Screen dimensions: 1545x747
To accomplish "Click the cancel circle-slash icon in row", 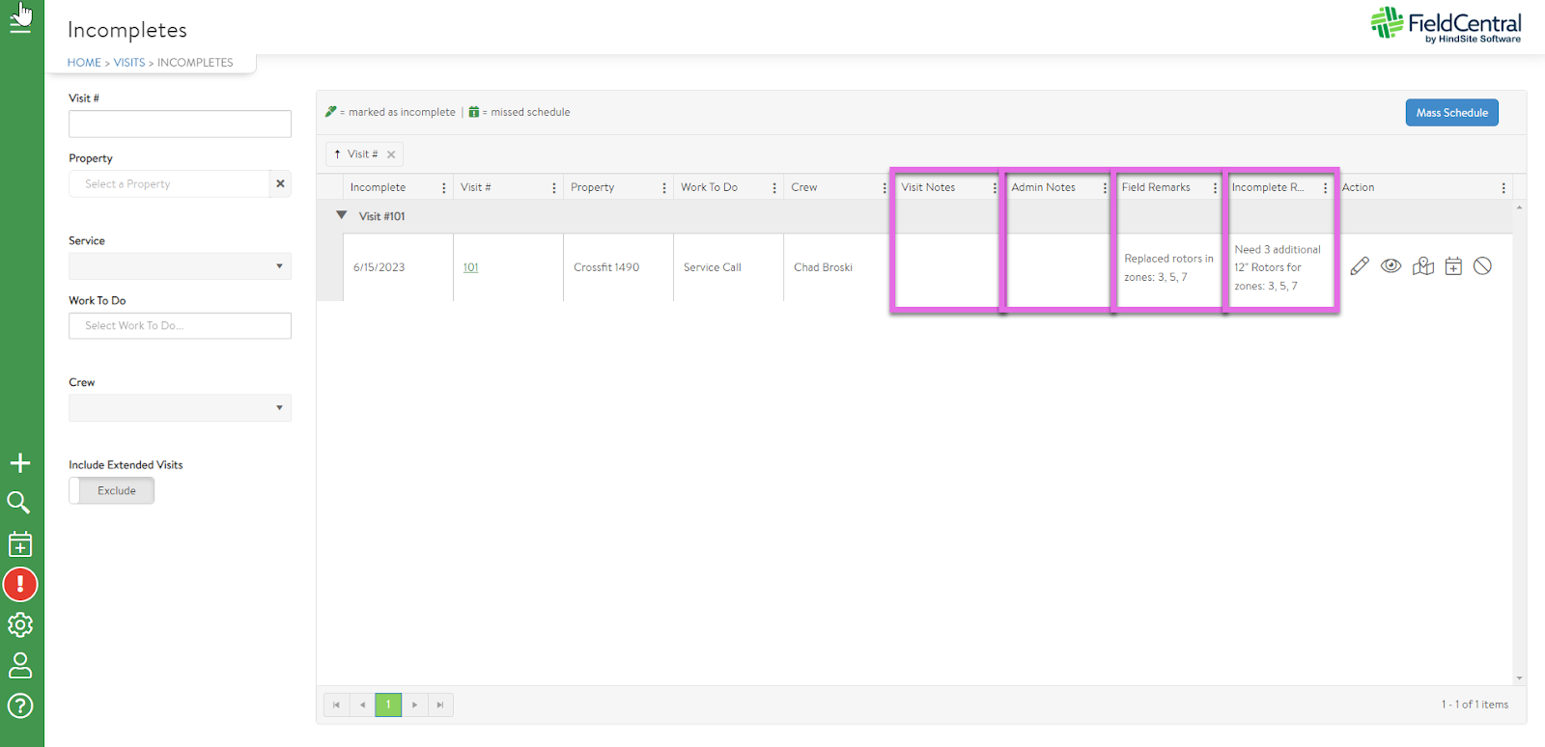I will (1483, 266).
